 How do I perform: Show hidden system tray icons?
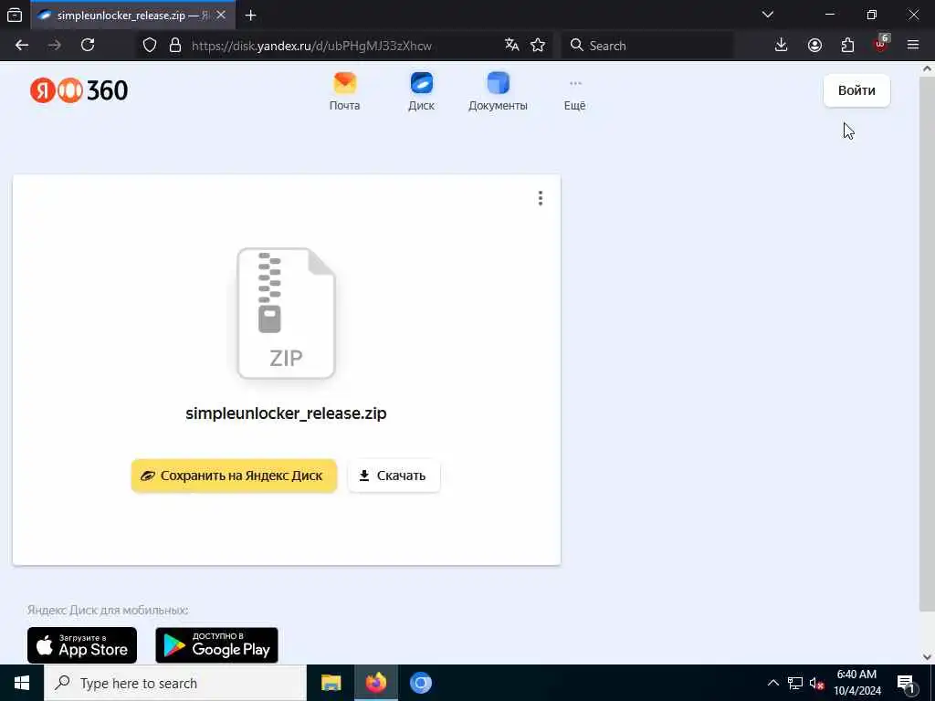pos(772,683)
